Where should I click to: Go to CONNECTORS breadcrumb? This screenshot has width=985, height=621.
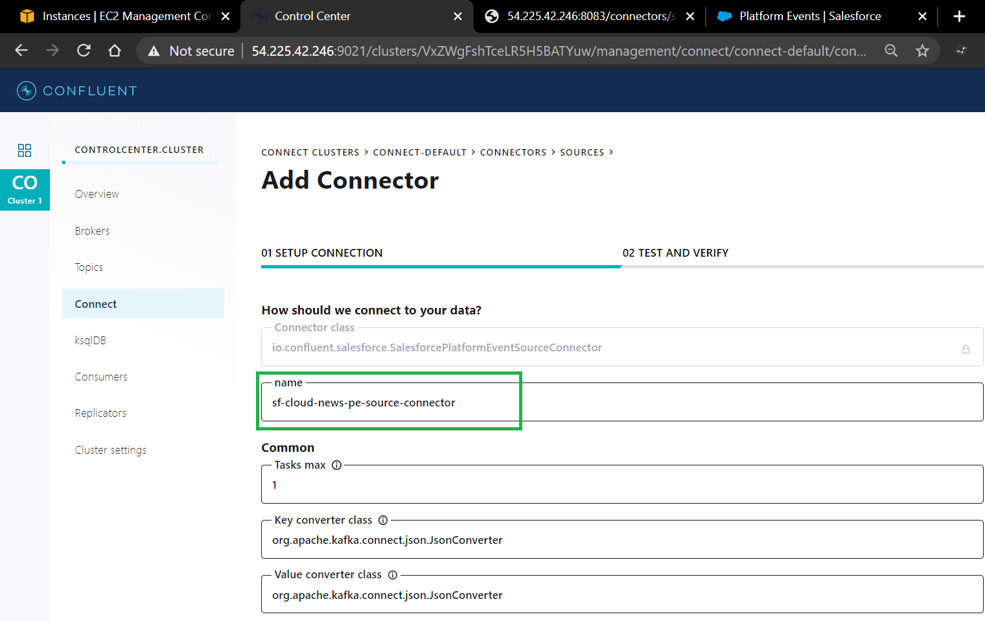(x=513, y=152)
